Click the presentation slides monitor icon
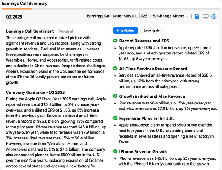The height and width of the screenshot is (170, 222). coord(206,16)
